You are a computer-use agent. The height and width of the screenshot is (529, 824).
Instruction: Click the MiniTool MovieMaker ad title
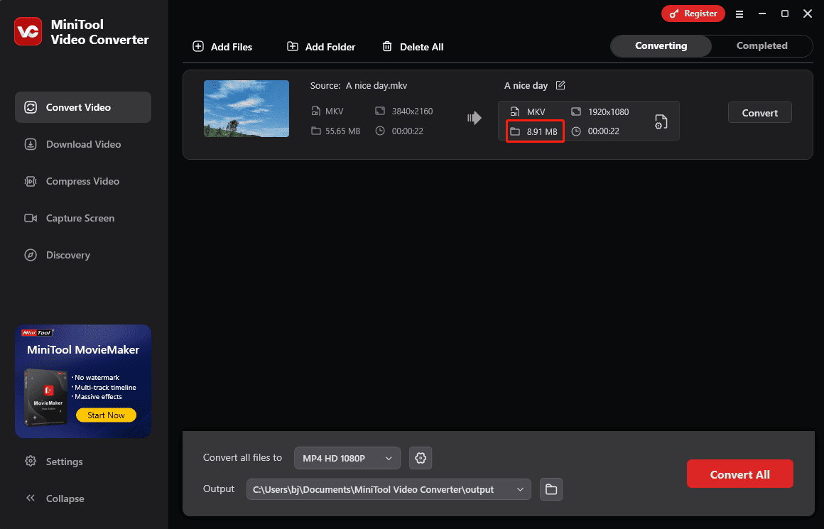point(83,350)
